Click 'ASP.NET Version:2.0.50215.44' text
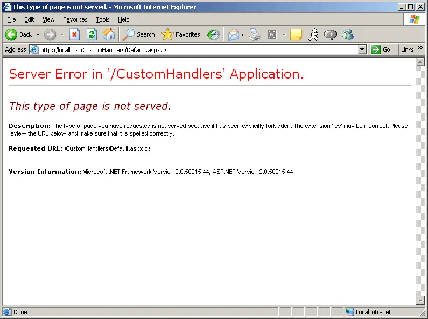This screenshot has height=319, width=428. [252, 172]
